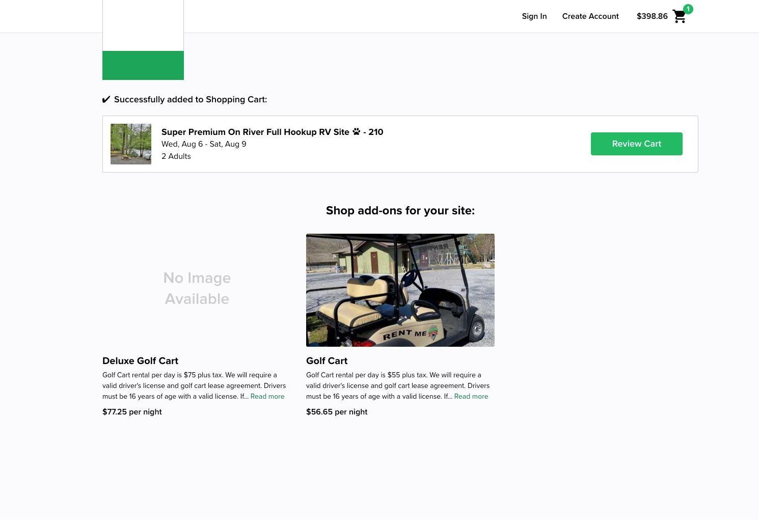The height and width of the screenshot is (528, 759).
Task: Open the Golf Cart photo
Action: [x=400, y=290]
